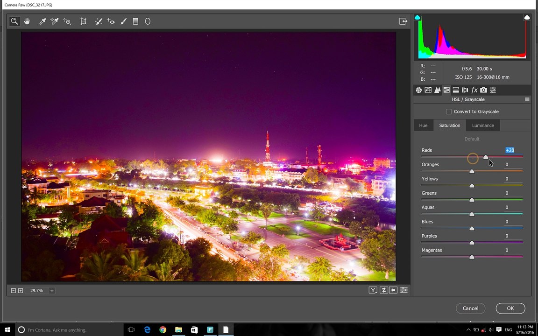Show hidden system tray icons
Screen dimensions: 538x336
pyautogui.click(x=469, y=329)
